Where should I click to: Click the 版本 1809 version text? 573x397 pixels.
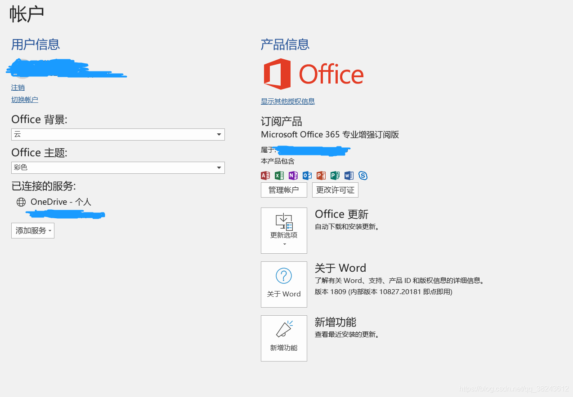(383, 292)
